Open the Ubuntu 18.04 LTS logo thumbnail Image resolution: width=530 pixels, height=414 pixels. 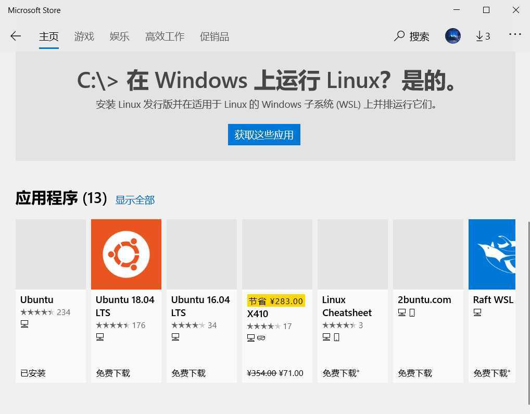tap(126, 254)
